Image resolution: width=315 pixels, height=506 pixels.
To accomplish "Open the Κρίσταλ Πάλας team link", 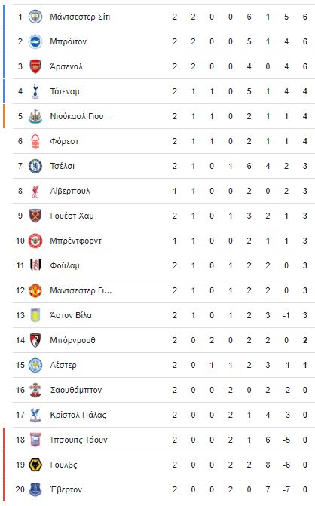I will 78,415.
